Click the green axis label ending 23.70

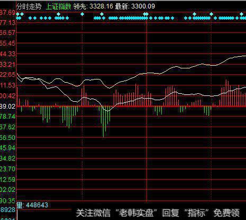pyautogui.click(x=7, y=169)
